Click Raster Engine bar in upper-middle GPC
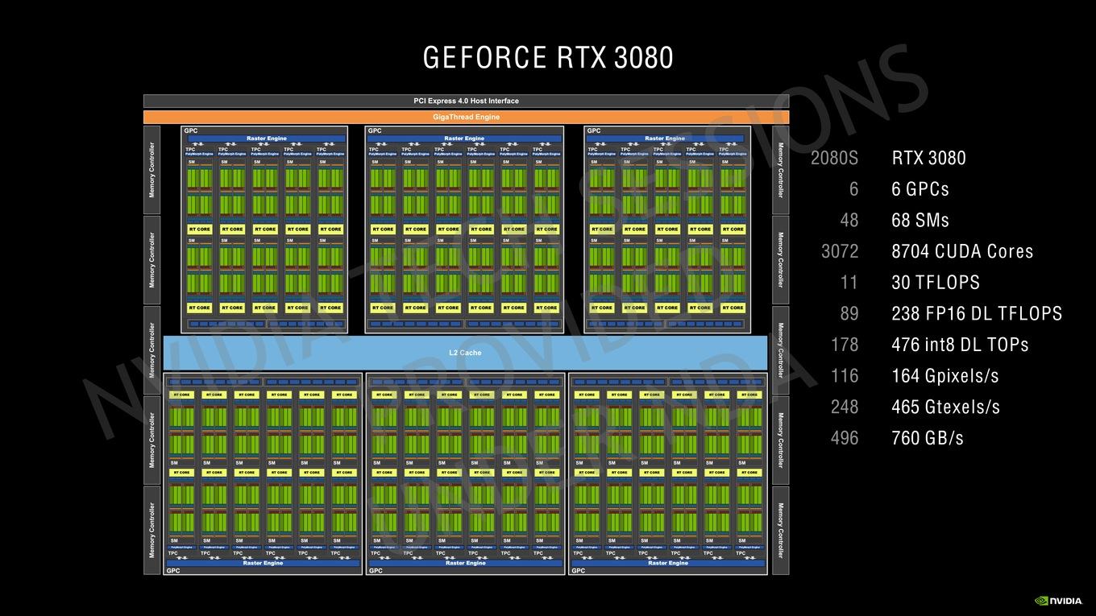Image resolution: width=1096 pixels, height=616 pixels. tap(464, 138)
